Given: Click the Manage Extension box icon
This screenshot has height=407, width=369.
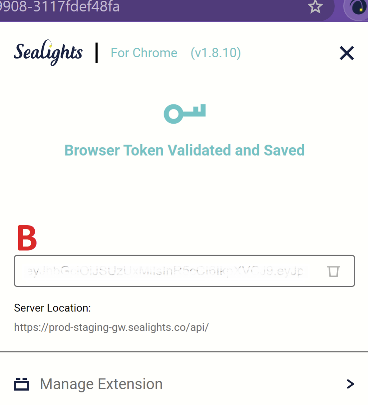Looking at the screenshot, I should 21,384.
